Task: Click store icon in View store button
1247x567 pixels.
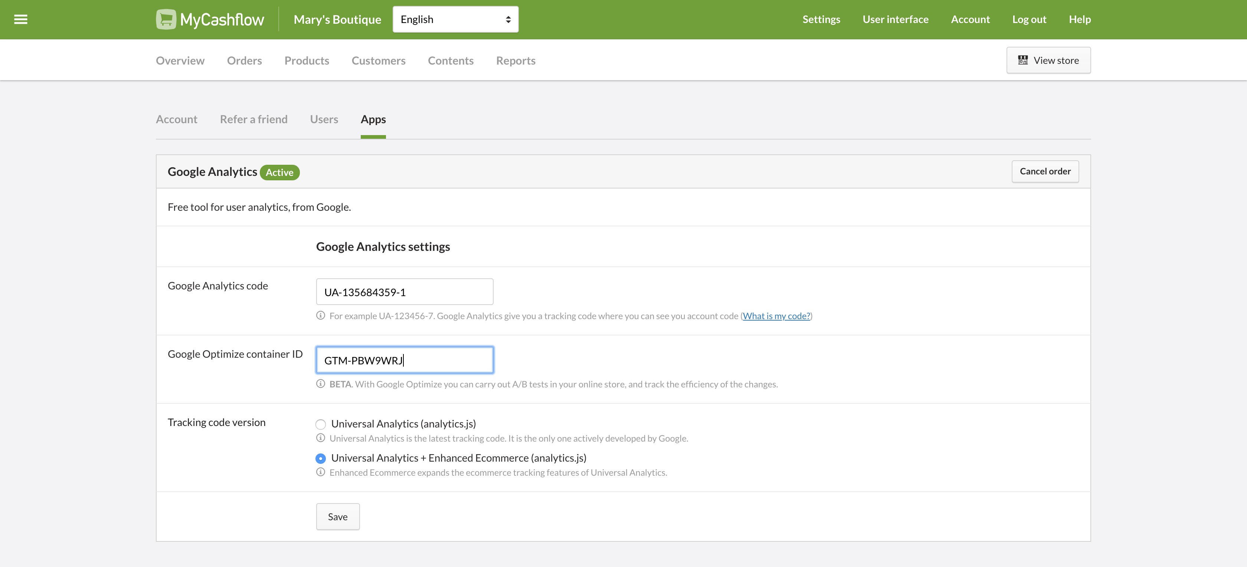Action: [1022, 60]
